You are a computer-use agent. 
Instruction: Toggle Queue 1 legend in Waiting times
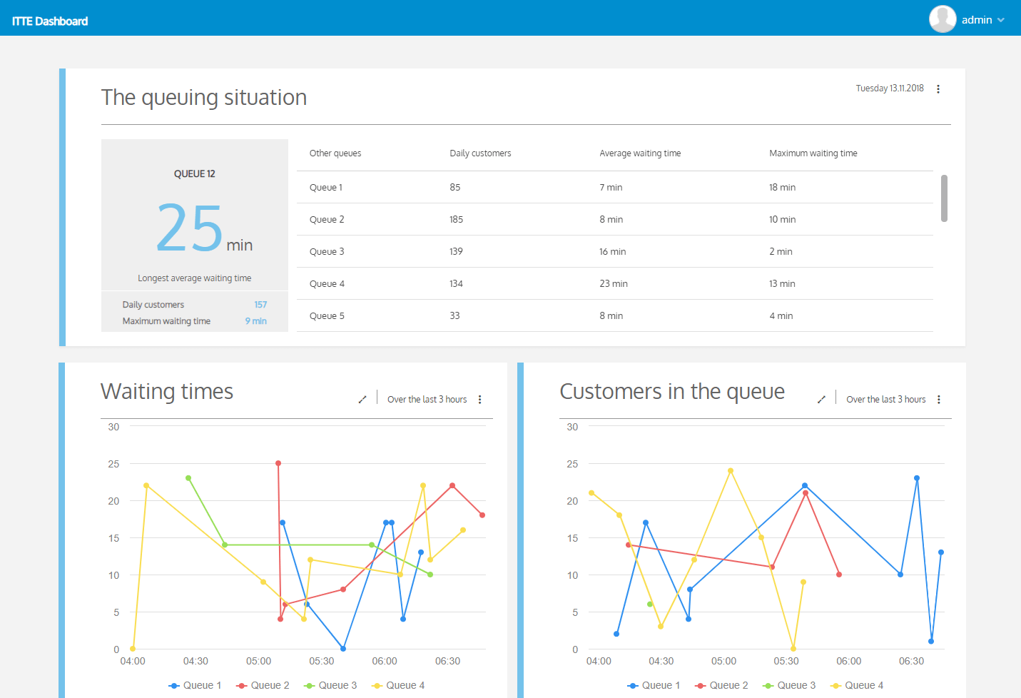point(195,685)
